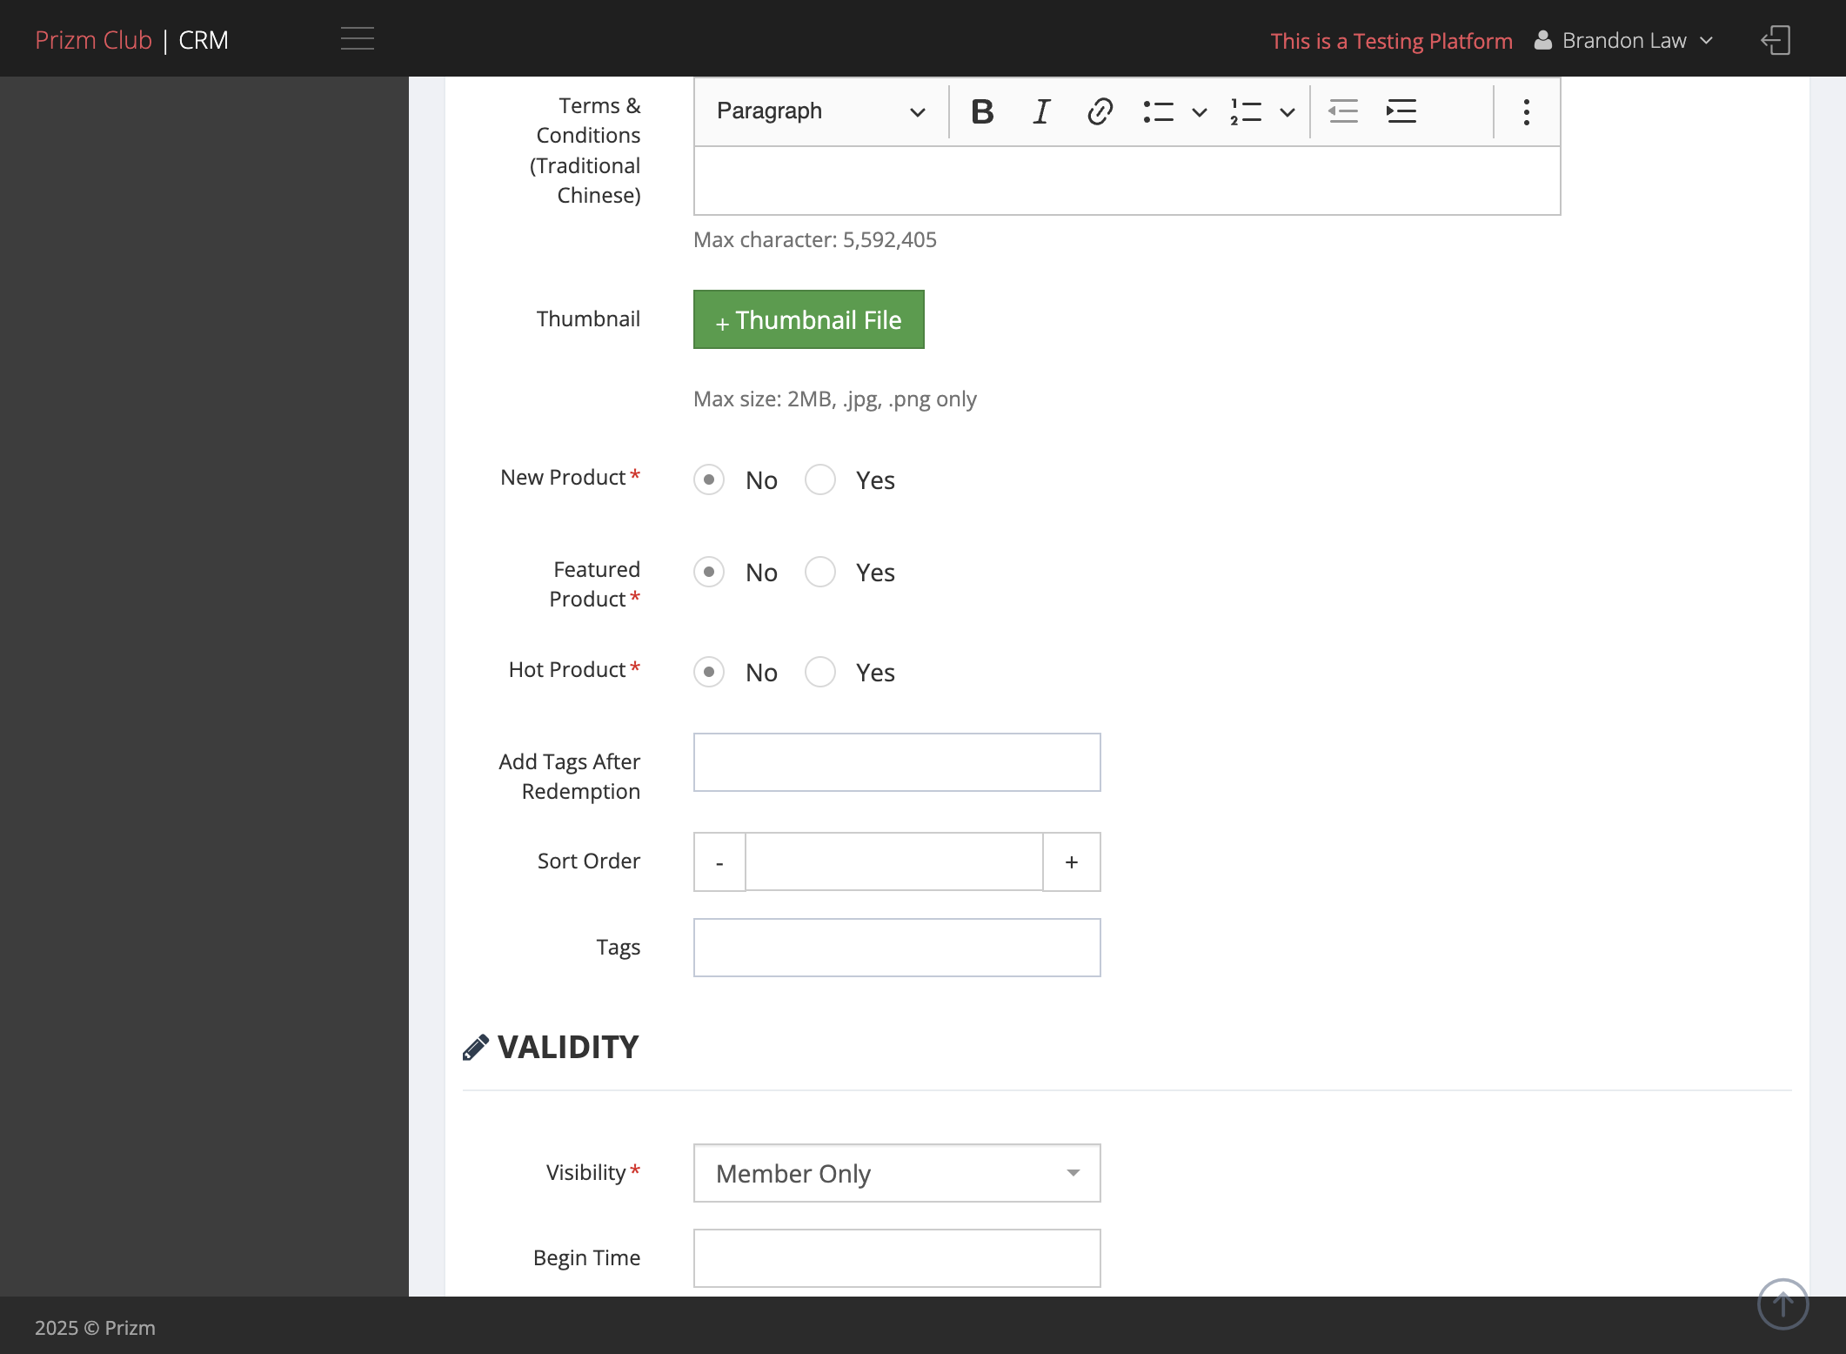This screenshot has height=1354, width=1846.
Task: Focus the Terms & Conditions editor area
Action: click(x=1127, y=180)
